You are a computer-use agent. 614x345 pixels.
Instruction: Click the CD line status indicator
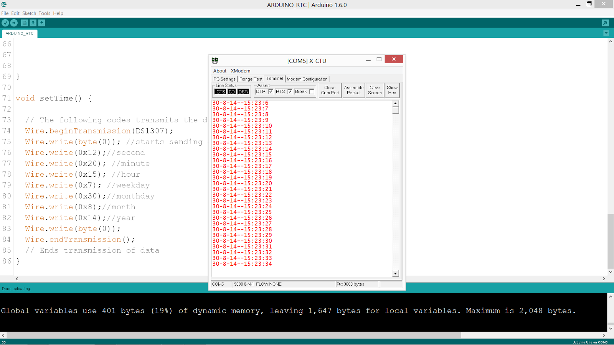231,92
